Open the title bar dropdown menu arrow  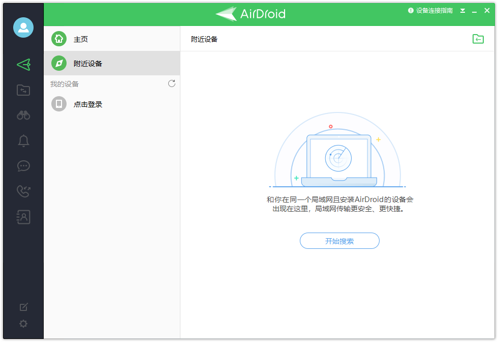[x=463, y=11]
